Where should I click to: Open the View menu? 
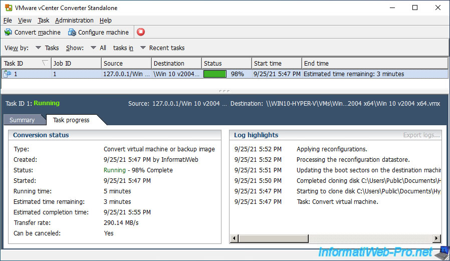point(25,21)
